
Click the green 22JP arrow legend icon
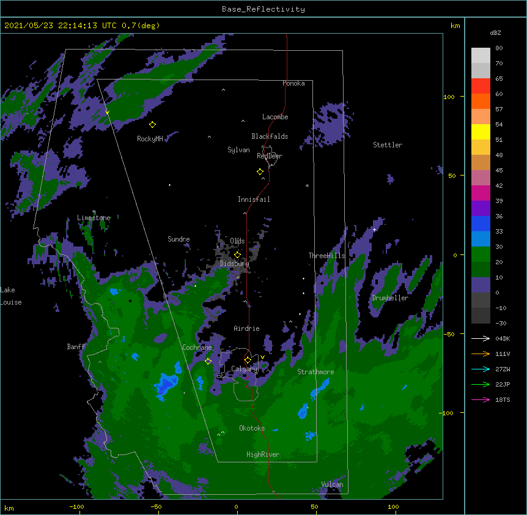(x=481, y=384)
